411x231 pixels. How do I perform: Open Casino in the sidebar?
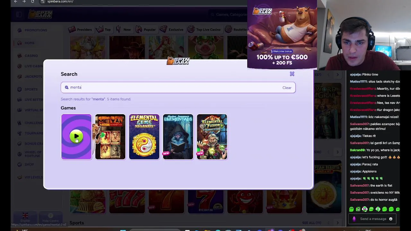click(x=31, y=56)
